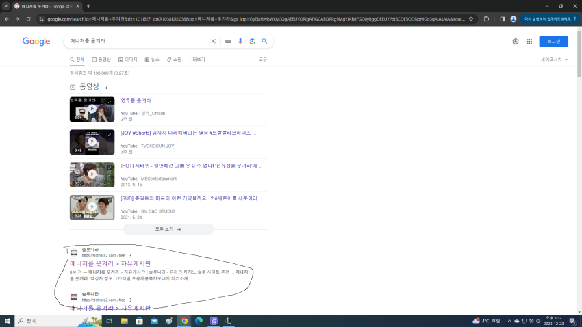Open the Chrome profile avatar
This screenshot has height=327, width=582.
click(x=514, y=19)
